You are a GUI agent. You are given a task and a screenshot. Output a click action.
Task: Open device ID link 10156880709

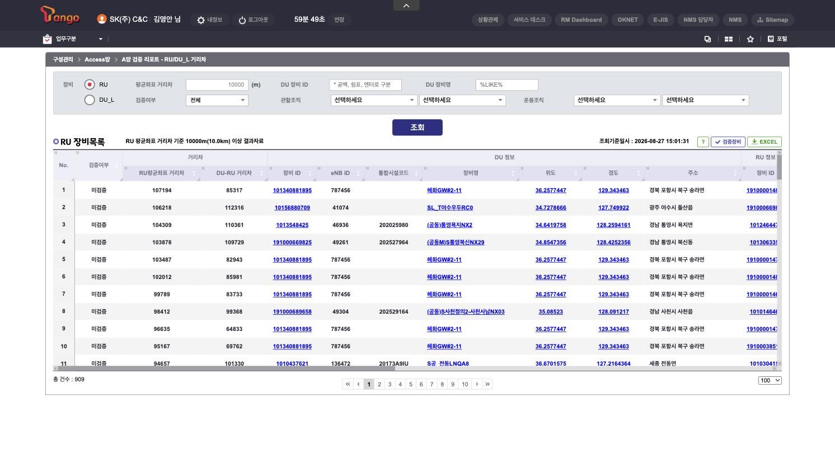tap(292, 207)
